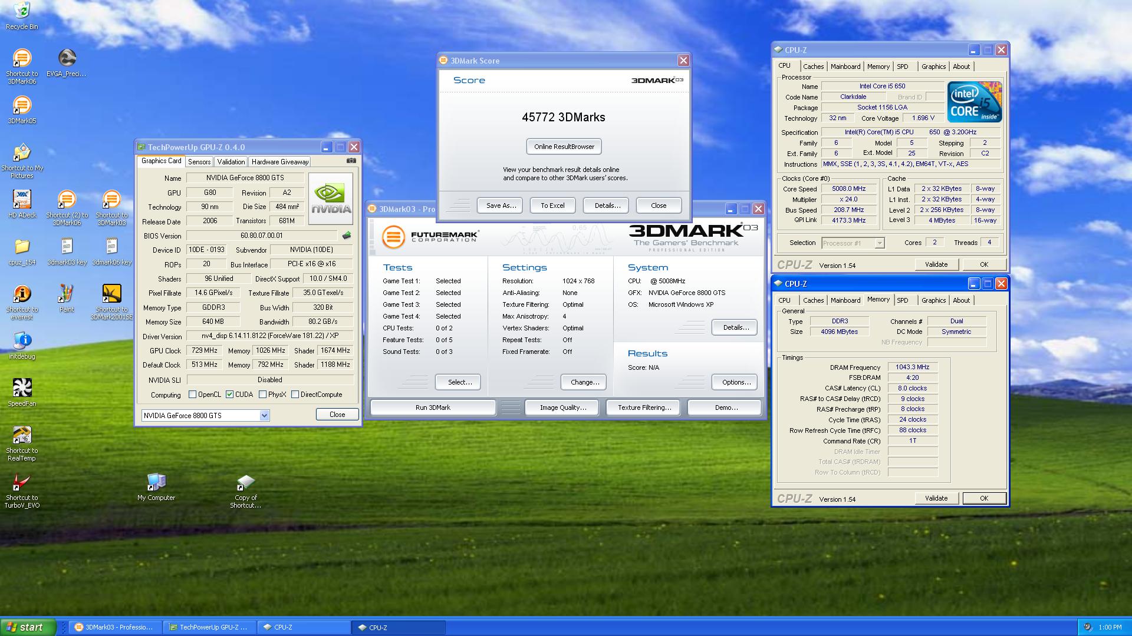Open EVGA Precision desktop icon

tap(67, 58)
